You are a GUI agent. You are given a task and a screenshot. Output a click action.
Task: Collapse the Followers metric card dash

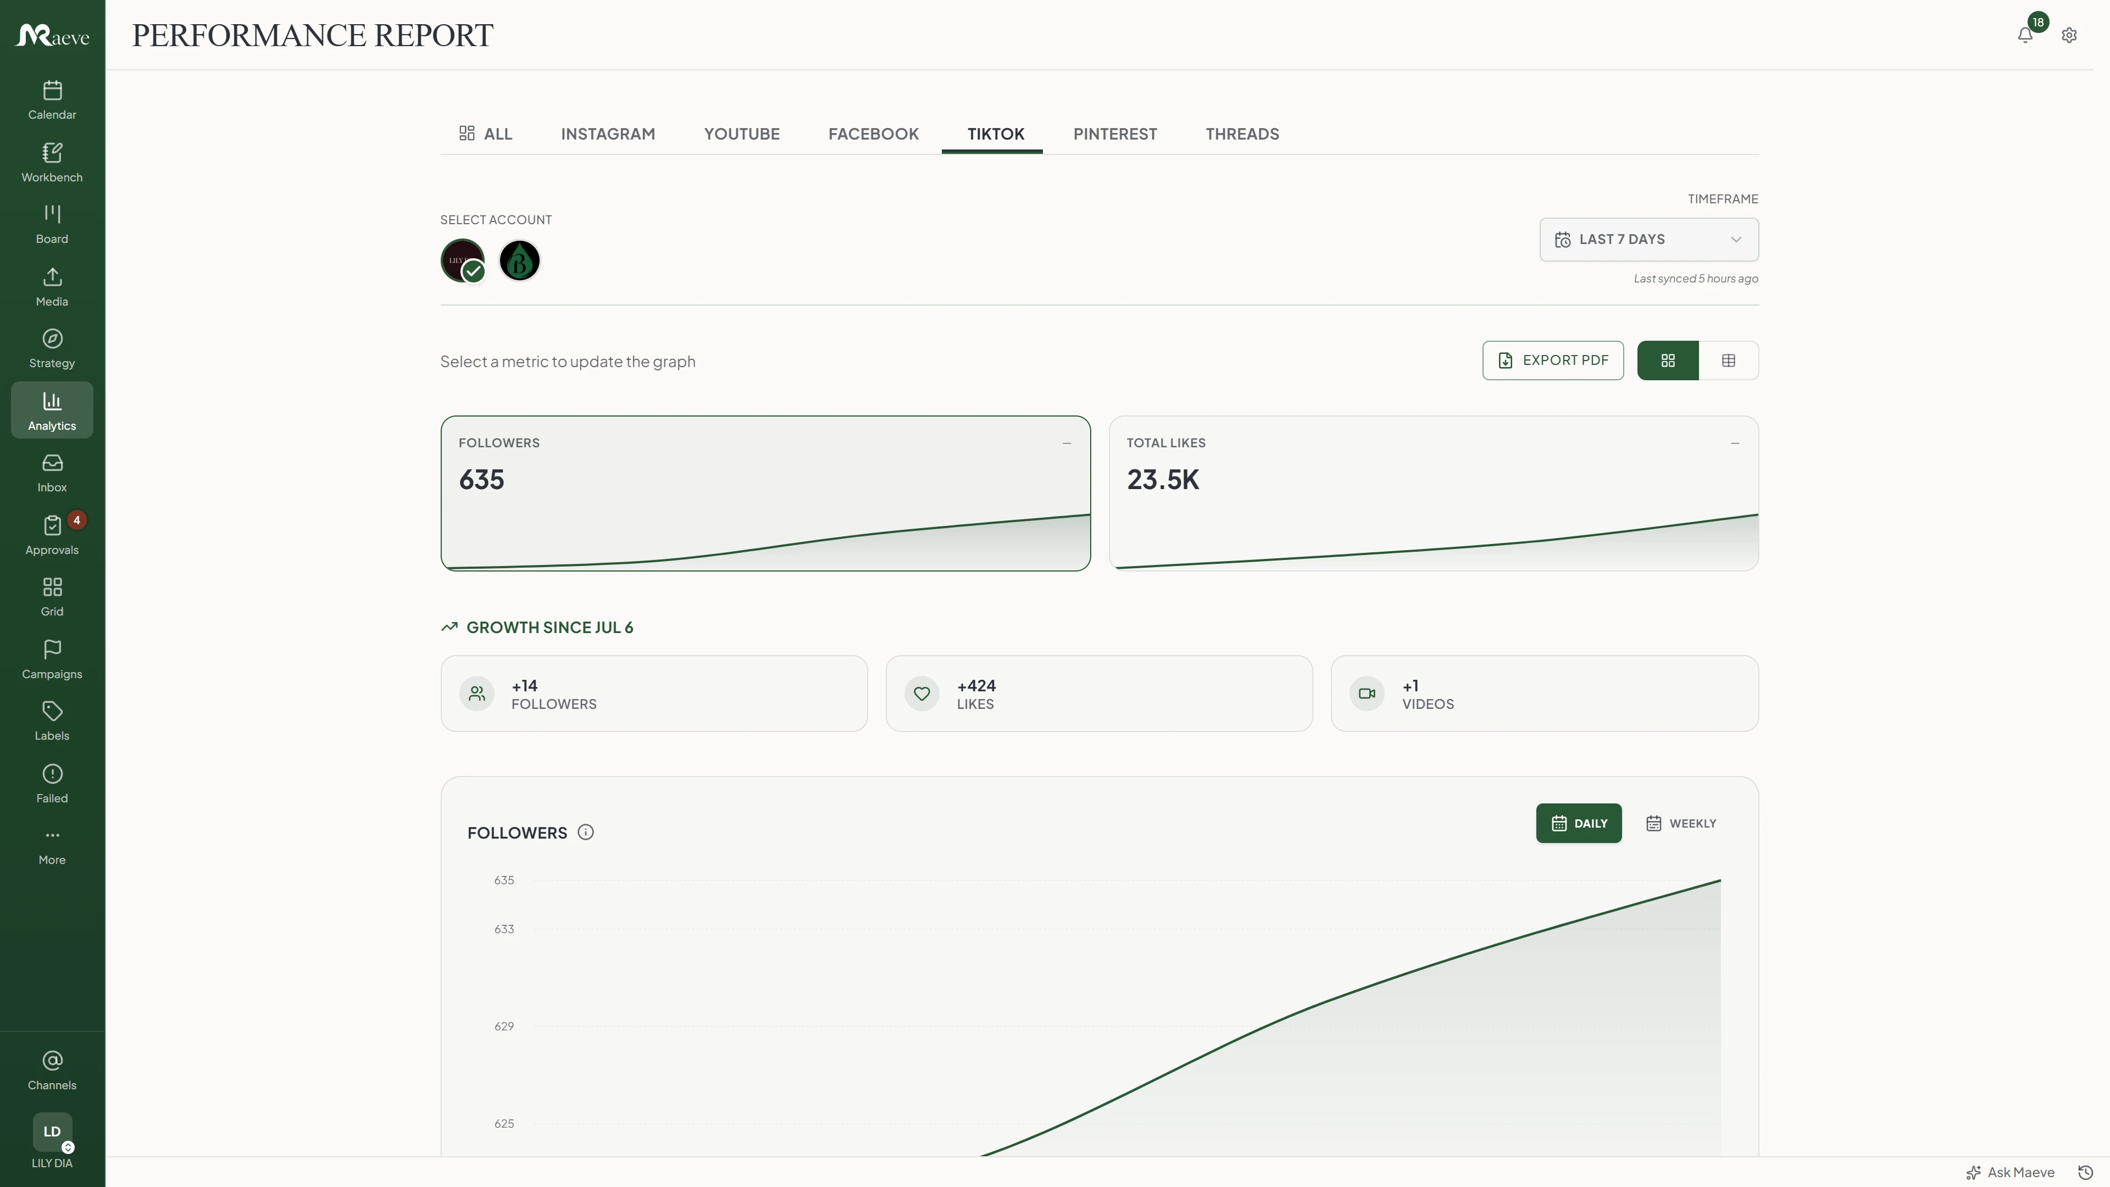pos(1067,443)
